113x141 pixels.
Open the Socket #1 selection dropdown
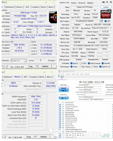19,60
